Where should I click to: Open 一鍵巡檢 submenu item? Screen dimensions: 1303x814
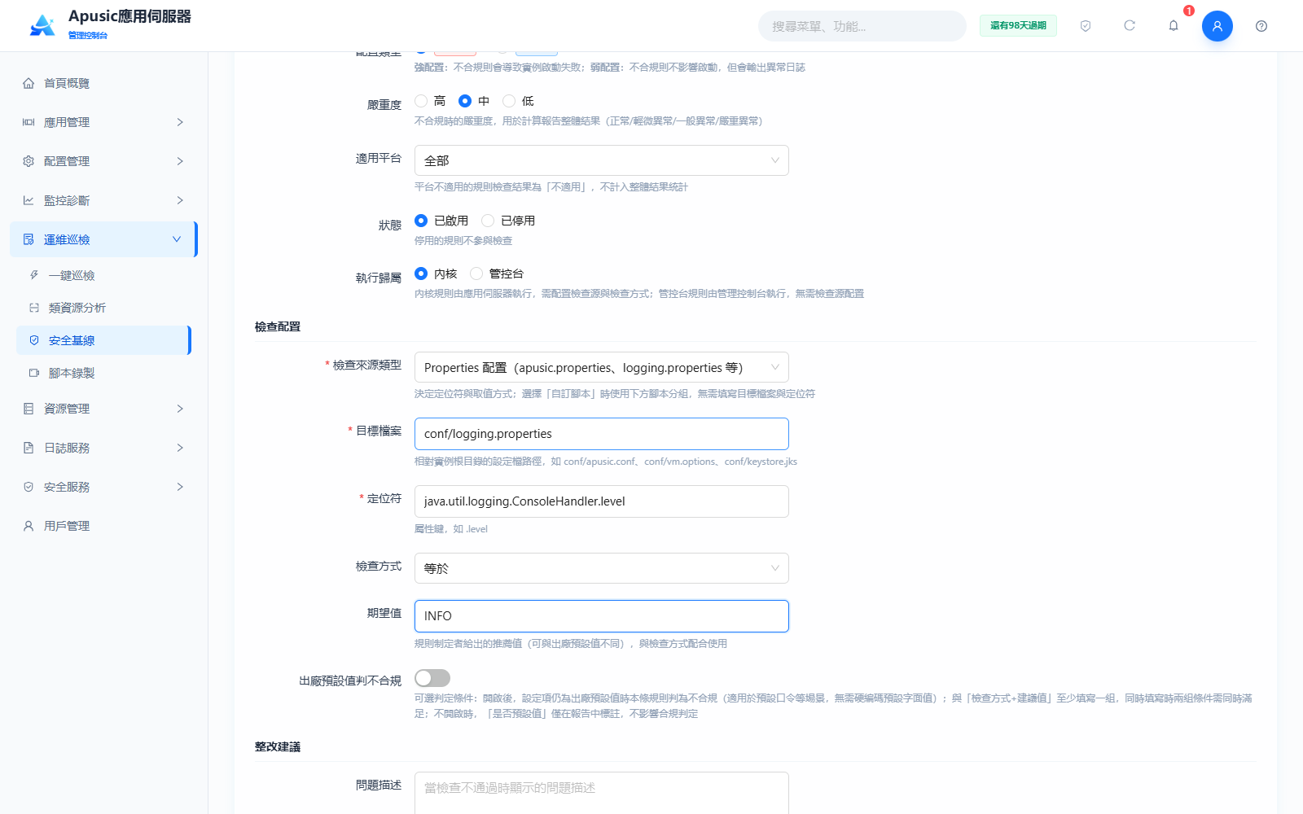(x=103, y=275)
